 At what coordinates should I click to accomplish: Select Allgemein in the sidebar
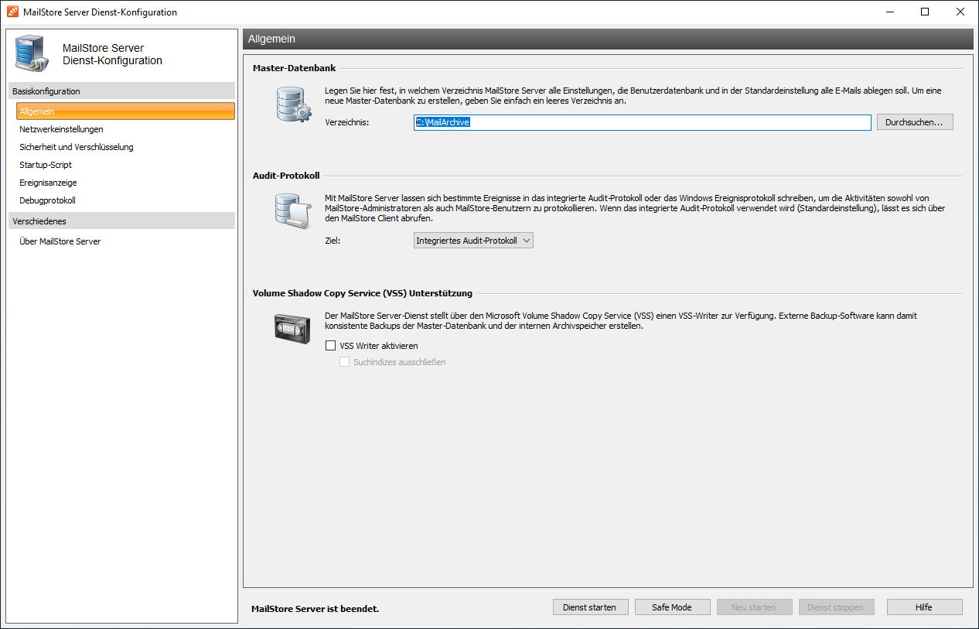[125, 111]
